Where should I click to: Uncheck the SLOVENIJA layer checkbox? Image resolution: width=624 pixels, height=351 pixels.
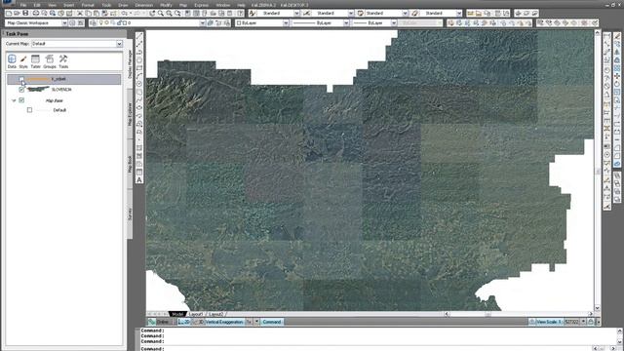pyautogui.click(x=21, y=90)
